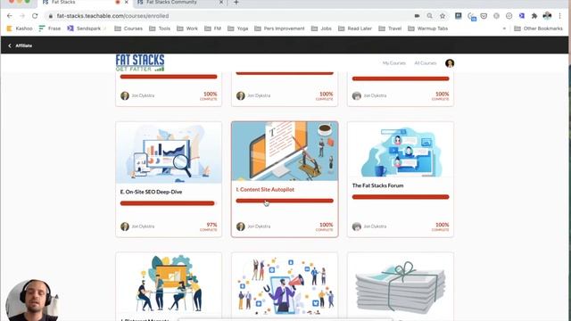Screen dimensions: 571x321
Task: Close the Fat Stacks Community tab
Action: [x=221, y=2]
